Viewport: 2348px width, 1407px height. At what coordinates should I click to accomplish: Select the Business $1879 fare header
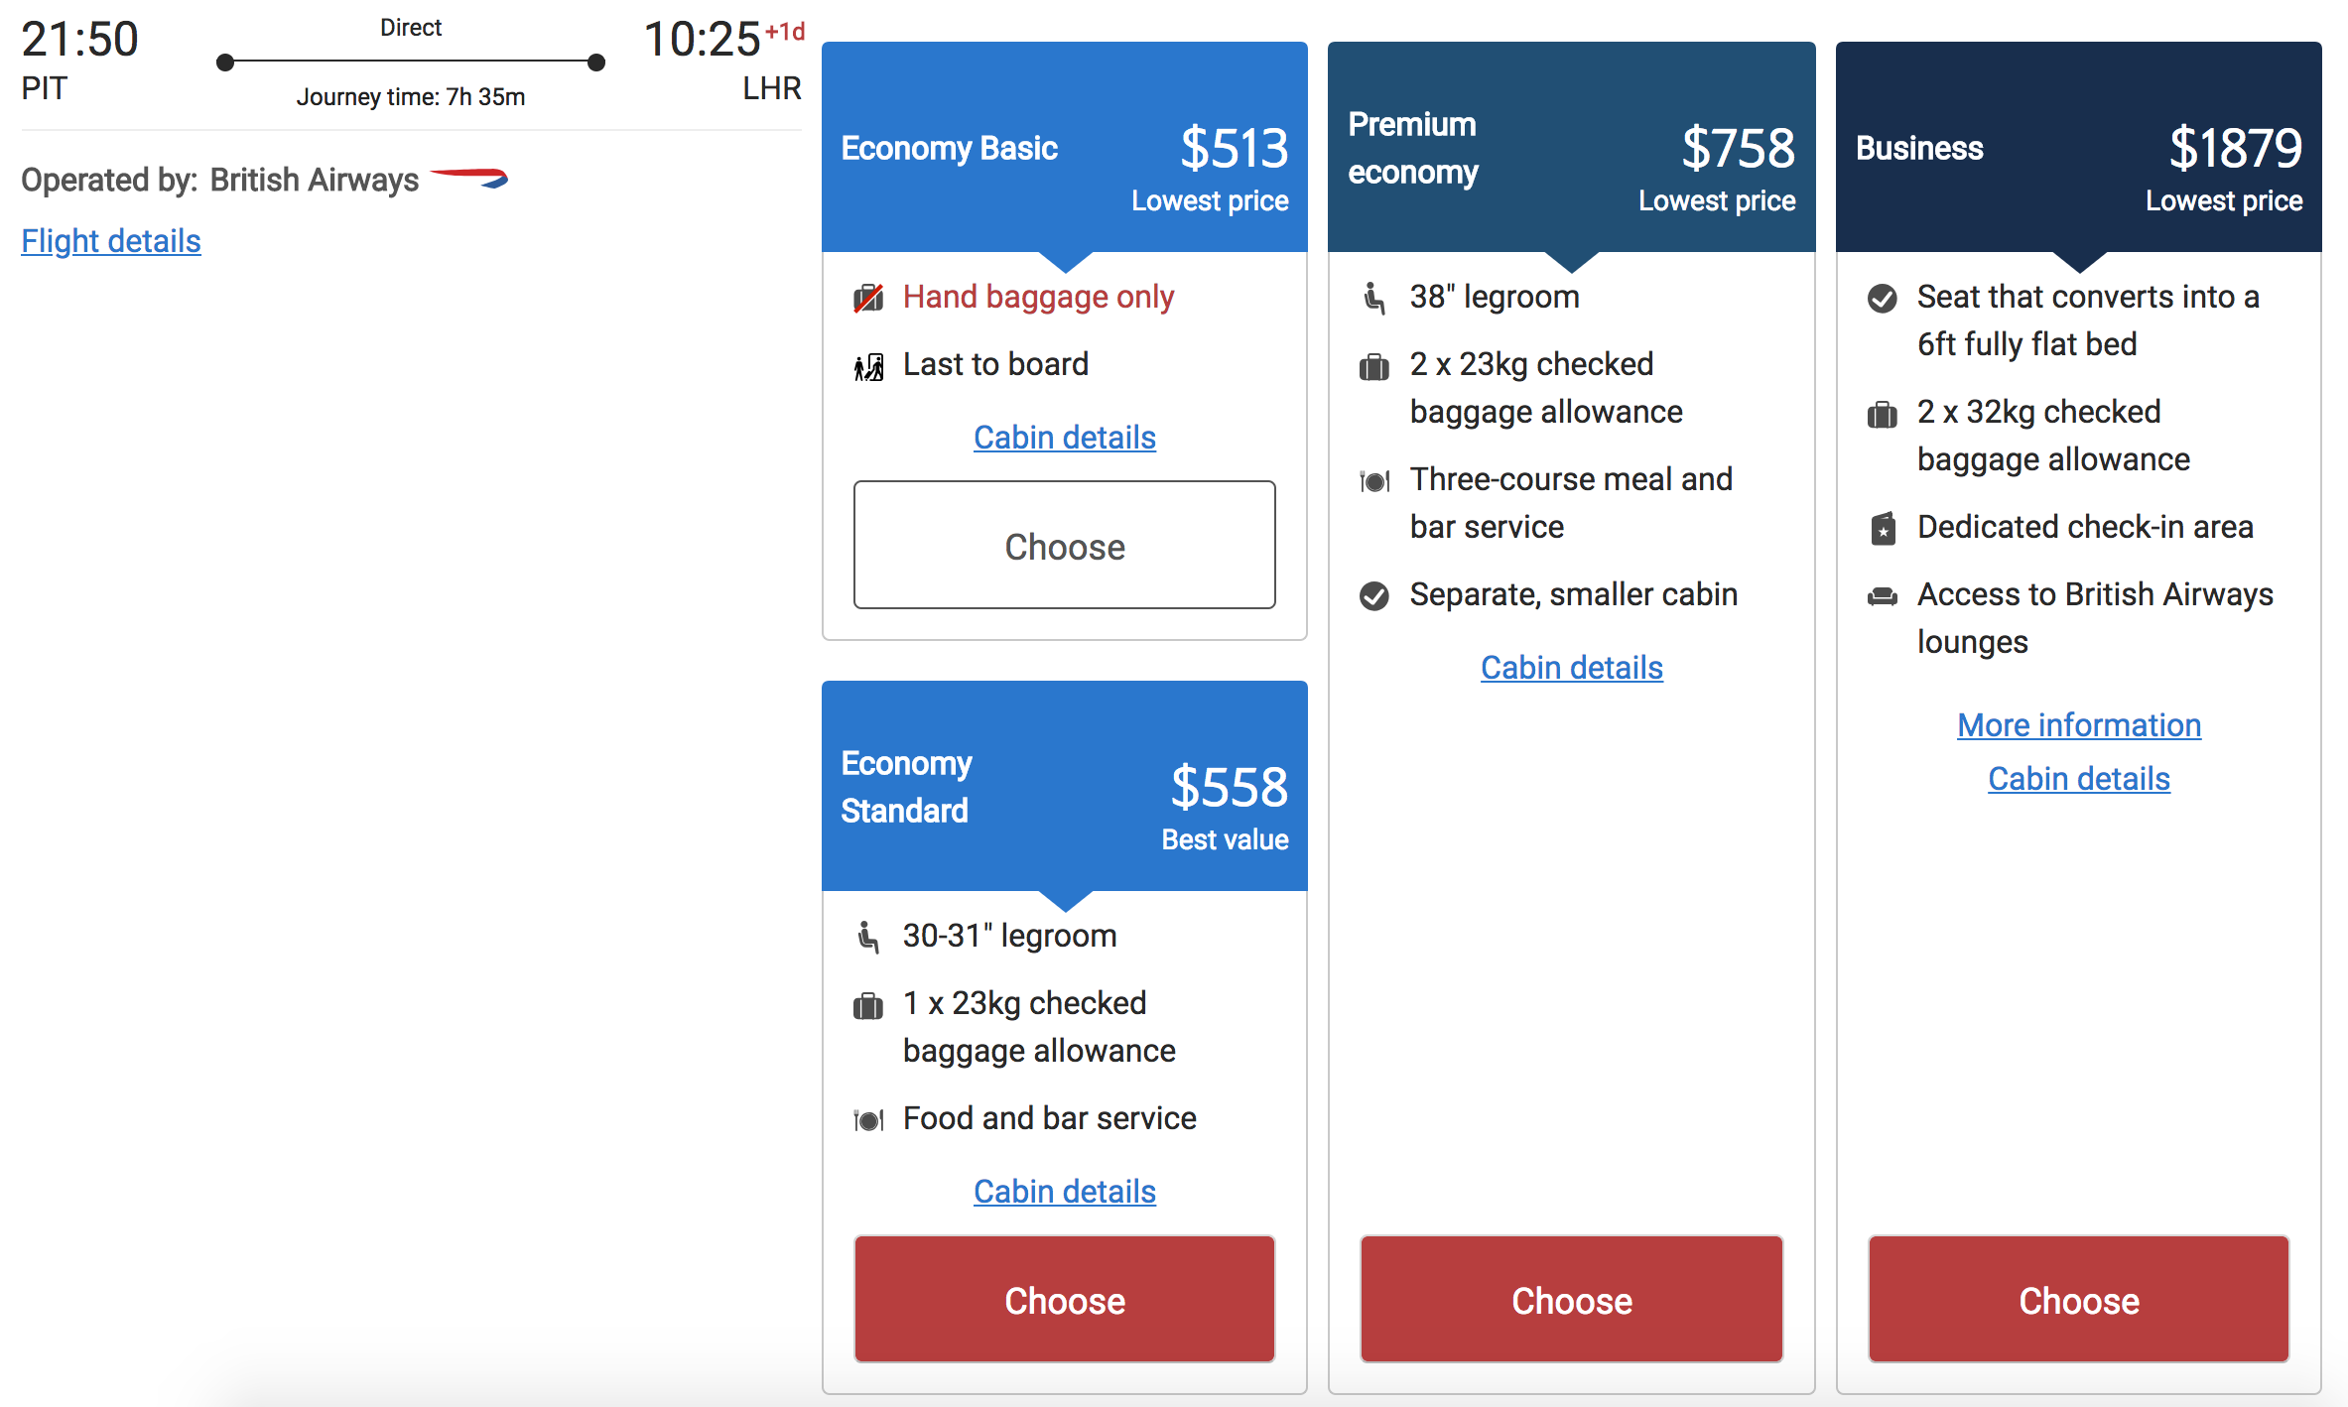pyautogui.click(x=2079, y=148)
